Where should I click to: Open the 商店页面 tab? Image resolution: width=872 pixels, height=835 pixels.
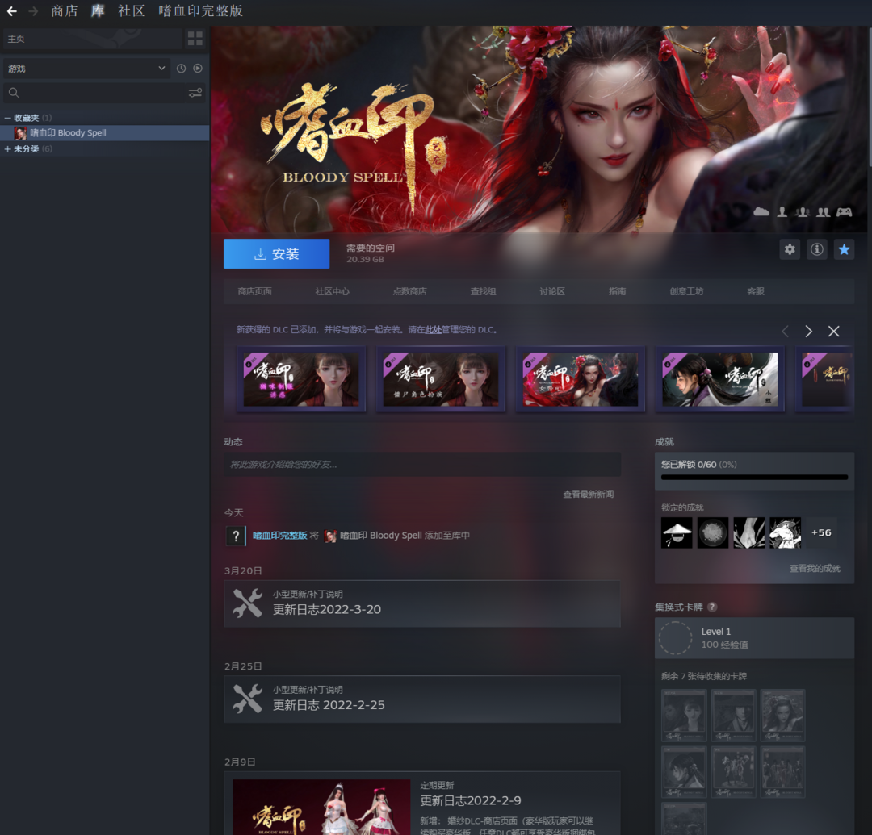pos(254,292)
